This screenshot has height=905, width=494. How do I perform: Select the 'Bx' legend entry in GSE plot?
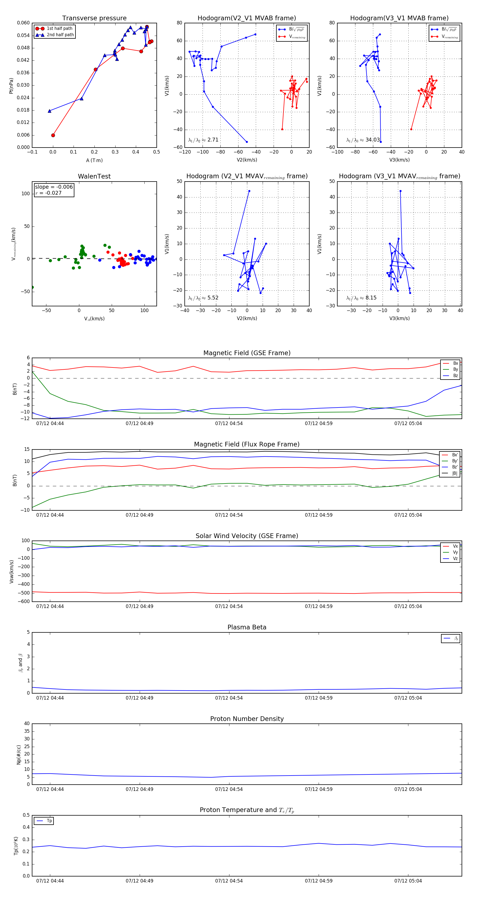450,363
